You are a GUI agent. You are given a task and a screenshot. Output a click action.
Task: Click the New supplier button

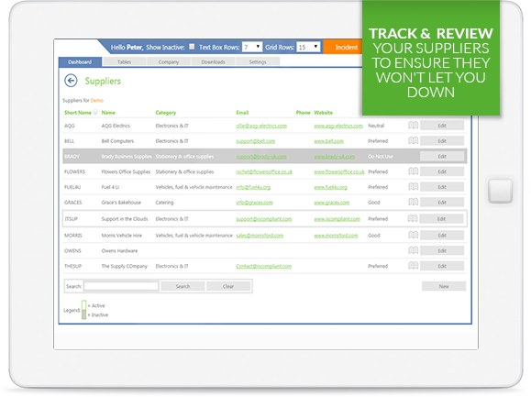[444, 286]
